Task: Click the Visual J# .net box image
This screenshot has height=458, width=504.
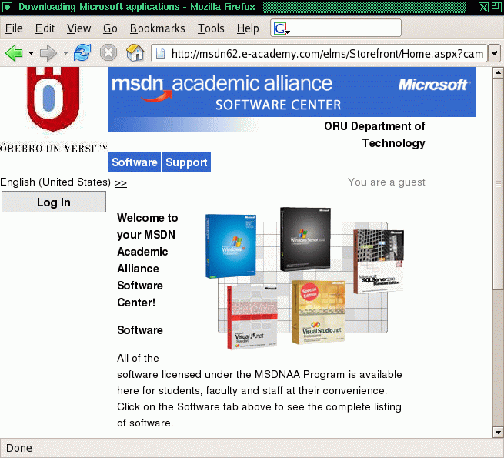Action: tap(252, 317)
